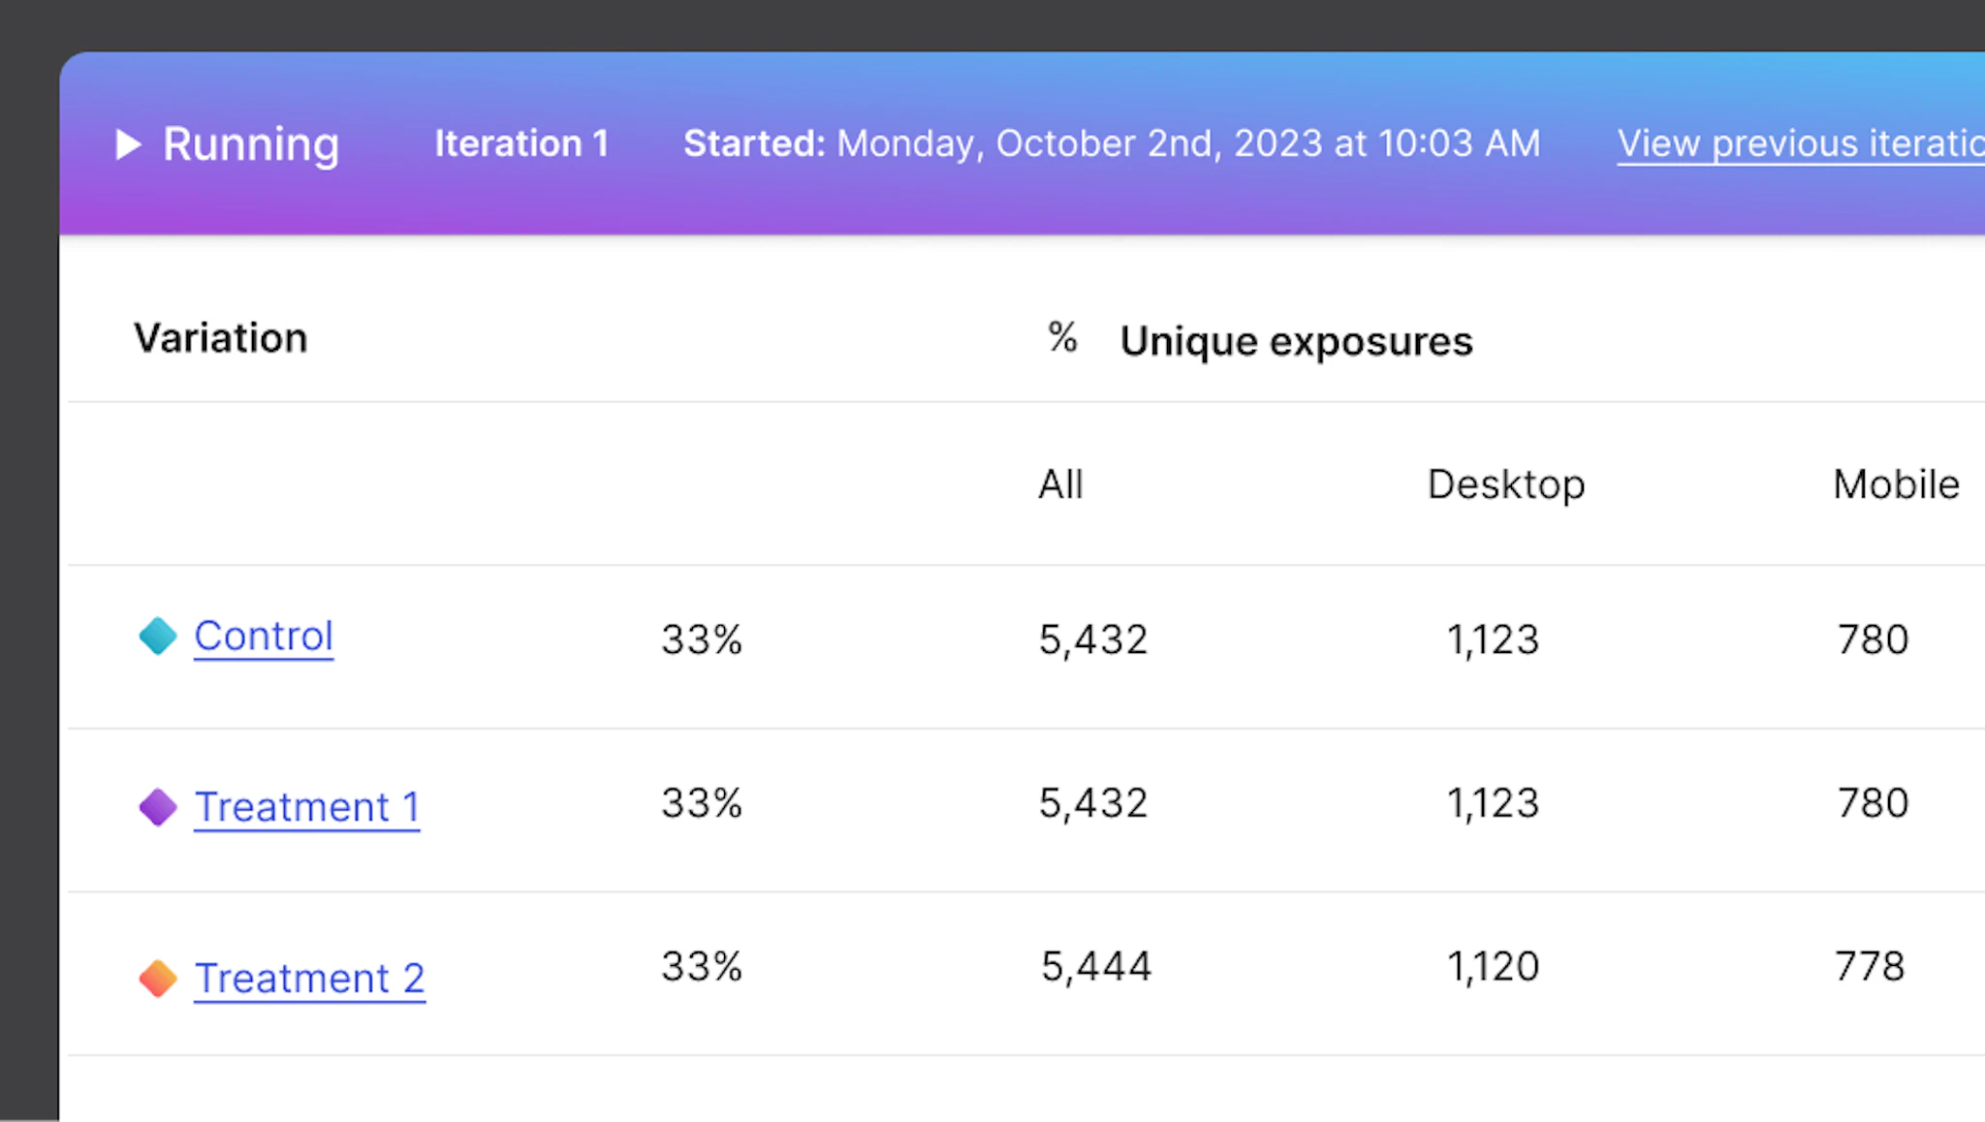Viewport: 1985px width, 1122px height.
Task: Select the orange diamond icon beside Treatment 2
Action: (157, 978)
